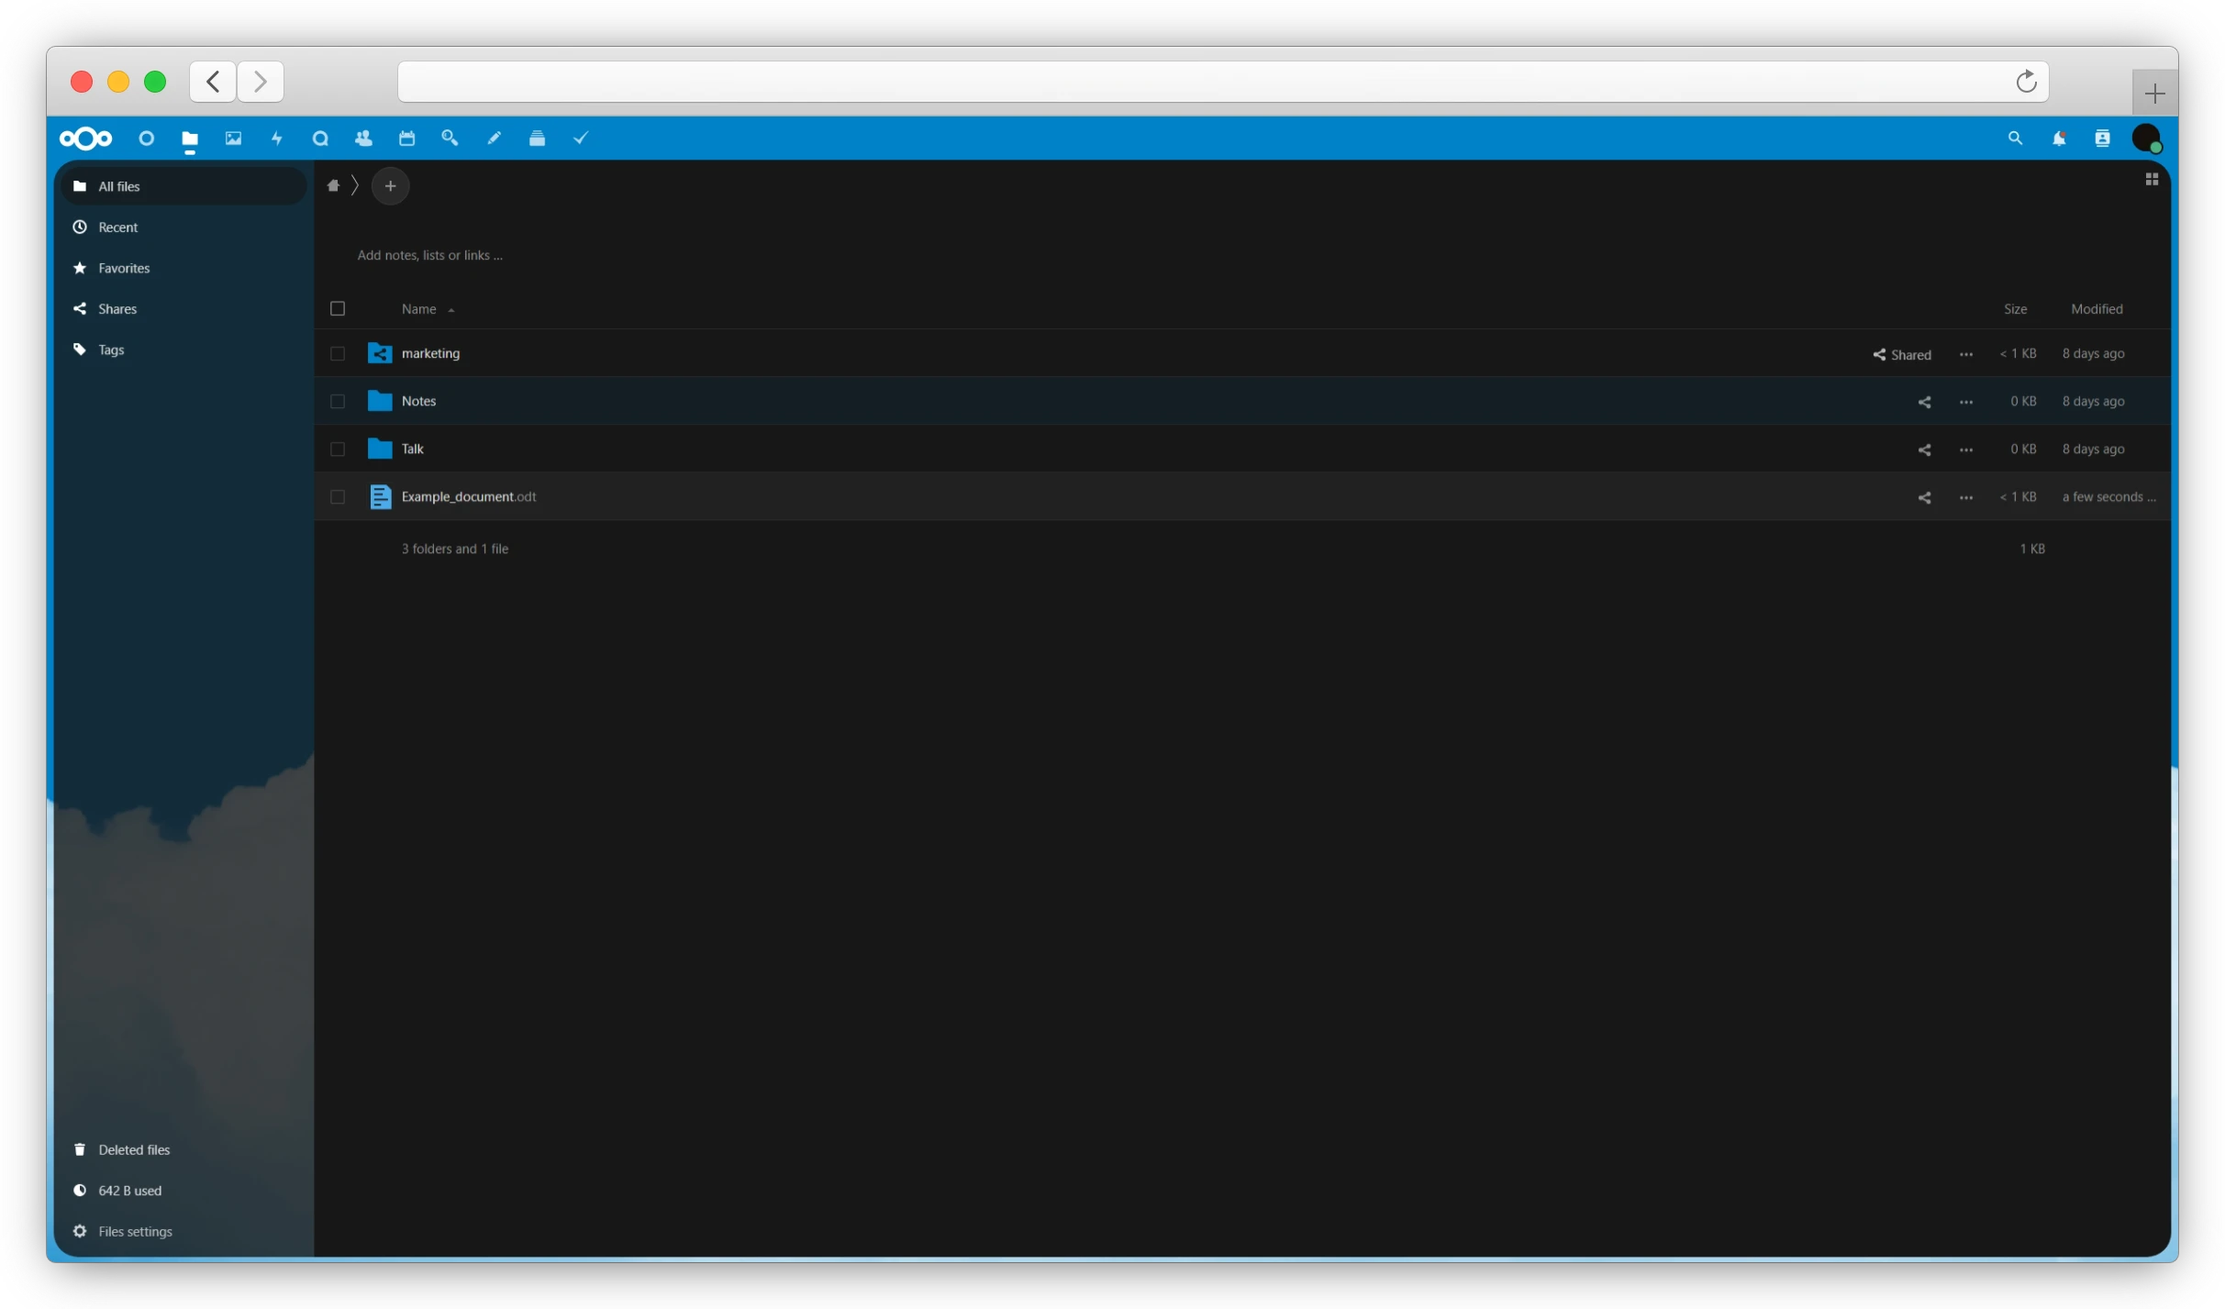Select all files via header checkbox
Viewport: 2225px width, 1309px height.
pos(337,308)
